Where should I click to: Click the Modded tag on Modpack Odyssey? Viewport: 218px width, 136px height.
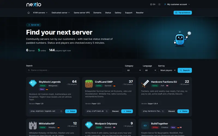[108, 127]
